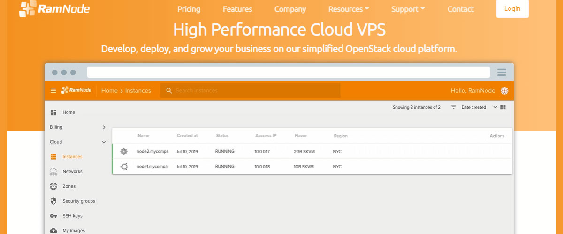Select Instances in the sidebar
This screenshot has height=234, width=563.
pos(72,157)
